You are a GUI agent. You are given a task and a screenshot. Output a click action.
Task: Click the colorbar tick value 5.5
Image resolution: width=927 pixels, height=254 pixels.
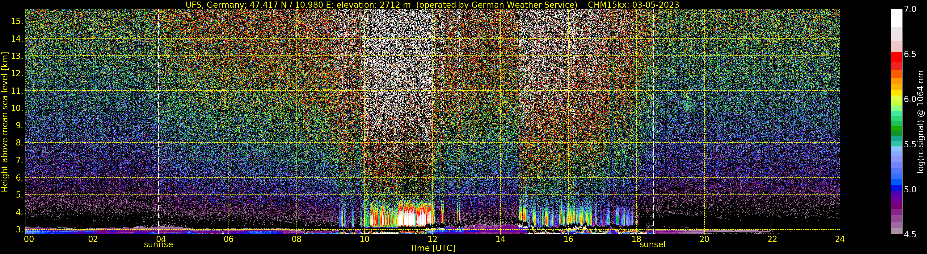[x=910, y=145]
